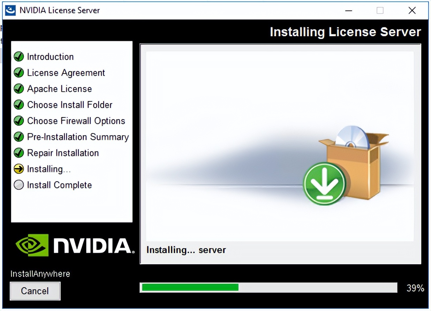Click the installer icon in title bar
This screenshot has width=431, height=311.
10,10
